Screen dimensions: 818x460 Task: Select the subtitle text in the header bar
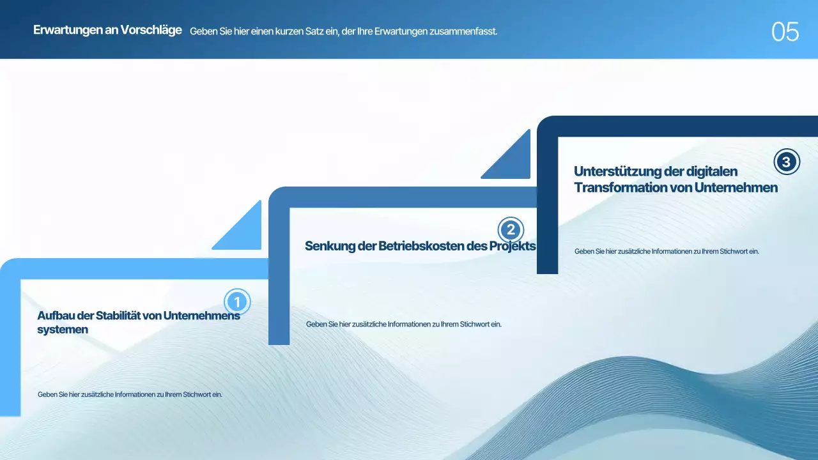pyautogui.click(x=345, y=31)
